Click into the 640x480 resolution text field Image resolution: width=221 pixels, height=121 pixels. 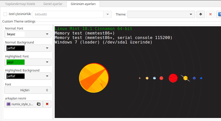click(x=68, y=14)
